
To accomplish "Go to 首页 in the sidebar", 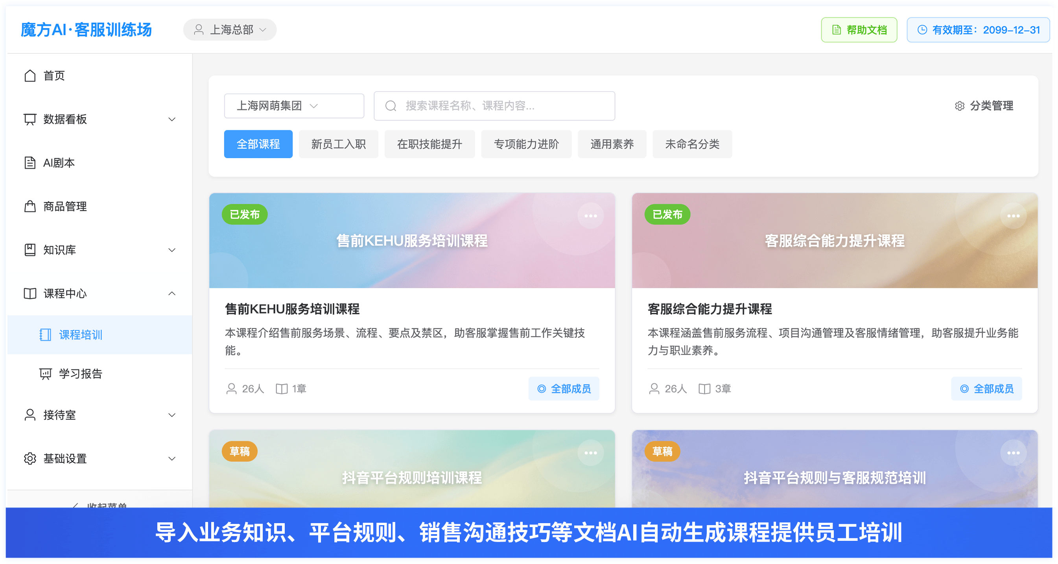I will (x=100, y=76).
